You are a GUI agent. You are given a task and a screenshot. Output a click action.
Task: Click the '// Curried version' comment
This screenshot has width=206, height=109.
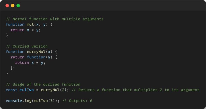[x=27, y=46]
